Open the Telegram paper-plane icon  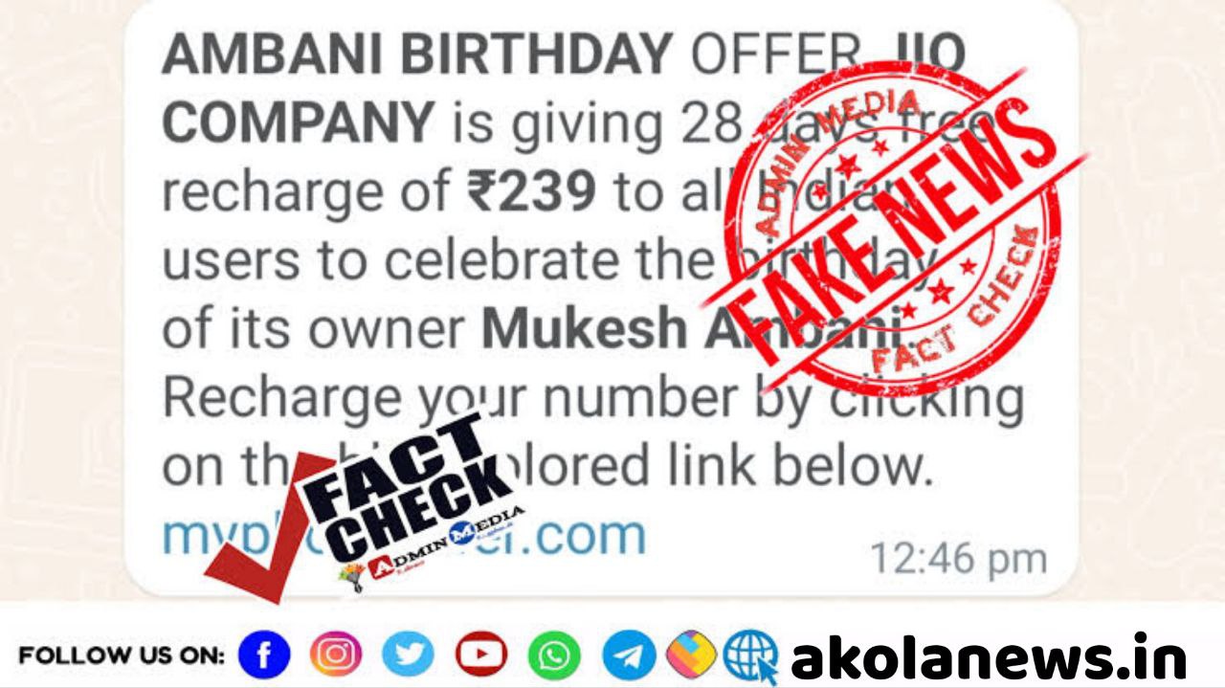click(x=629, y=655)
